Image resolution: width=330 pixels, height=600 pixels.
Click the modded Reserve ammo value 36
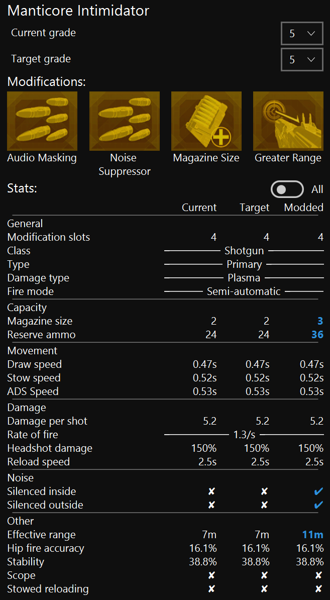pos(317,335)
